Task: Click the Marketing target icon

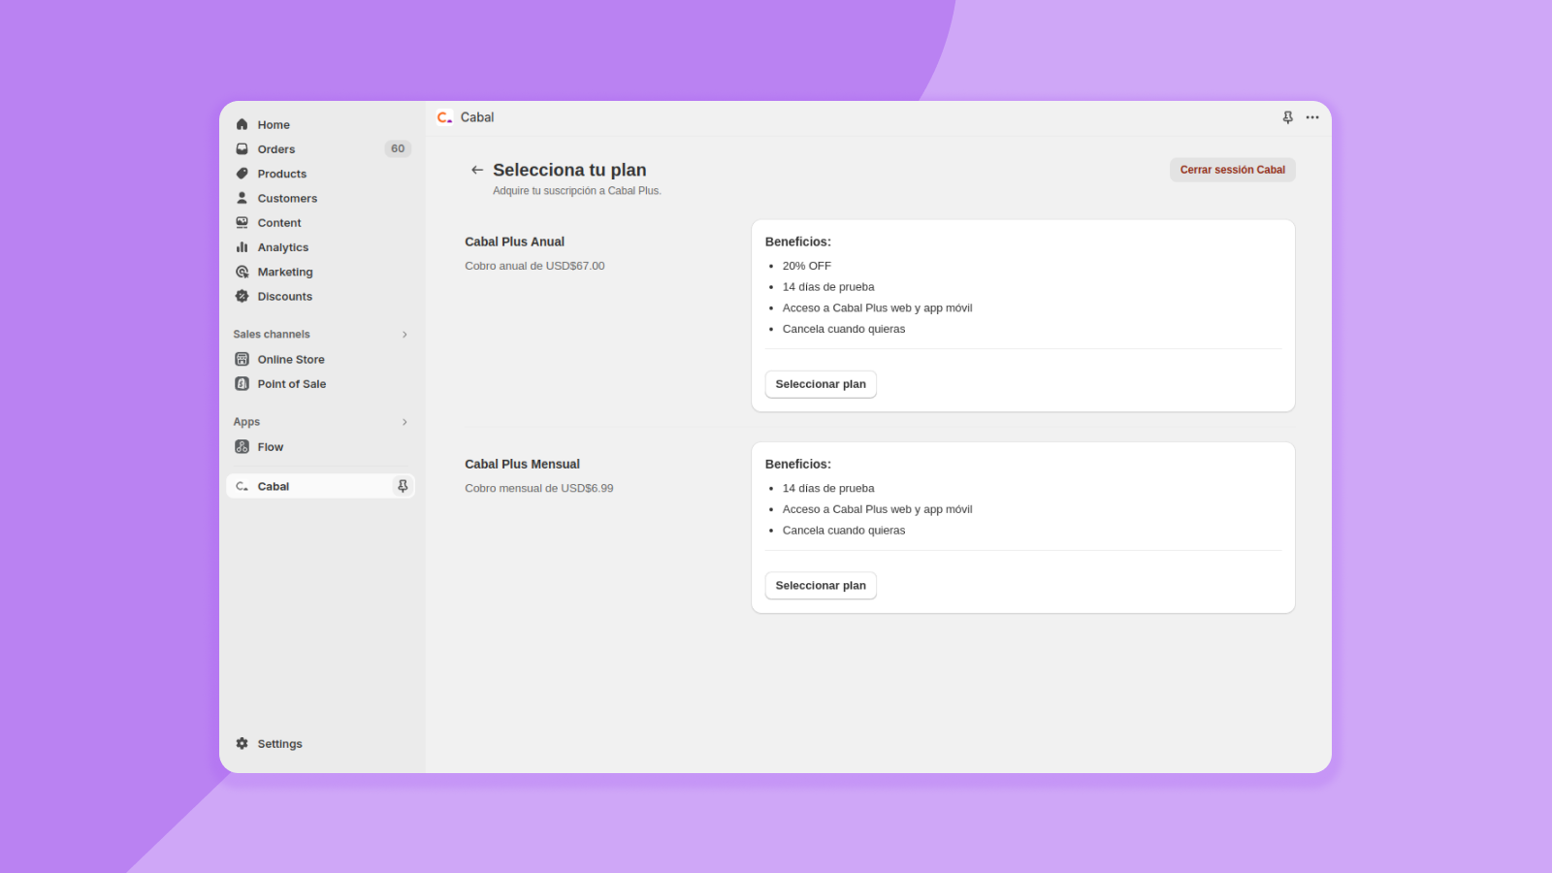Action: 242,272
